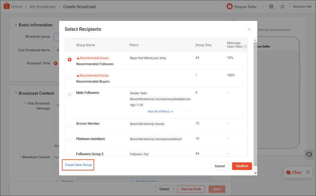Open the apps grid menu icon
The height and width of the screenshot is (196, 316).
point(271,6)
